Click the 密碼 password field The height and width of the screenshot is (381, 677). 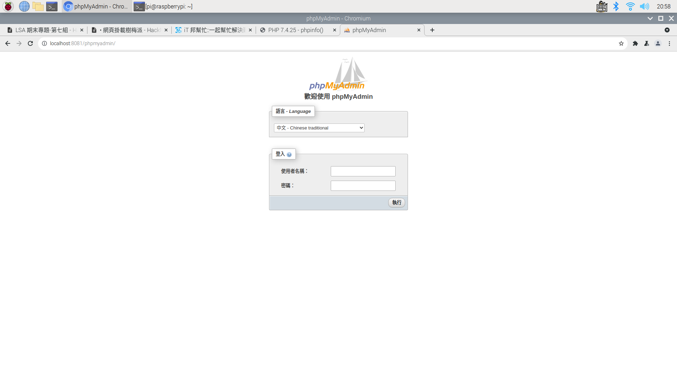click(x=363, y=186)
